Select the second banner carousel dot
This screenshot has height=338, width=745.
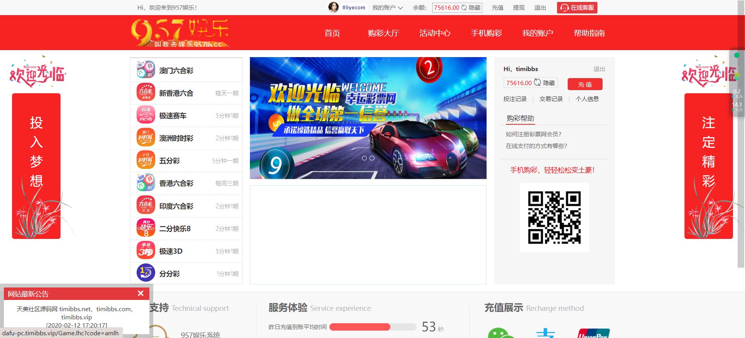click(372, 158)
